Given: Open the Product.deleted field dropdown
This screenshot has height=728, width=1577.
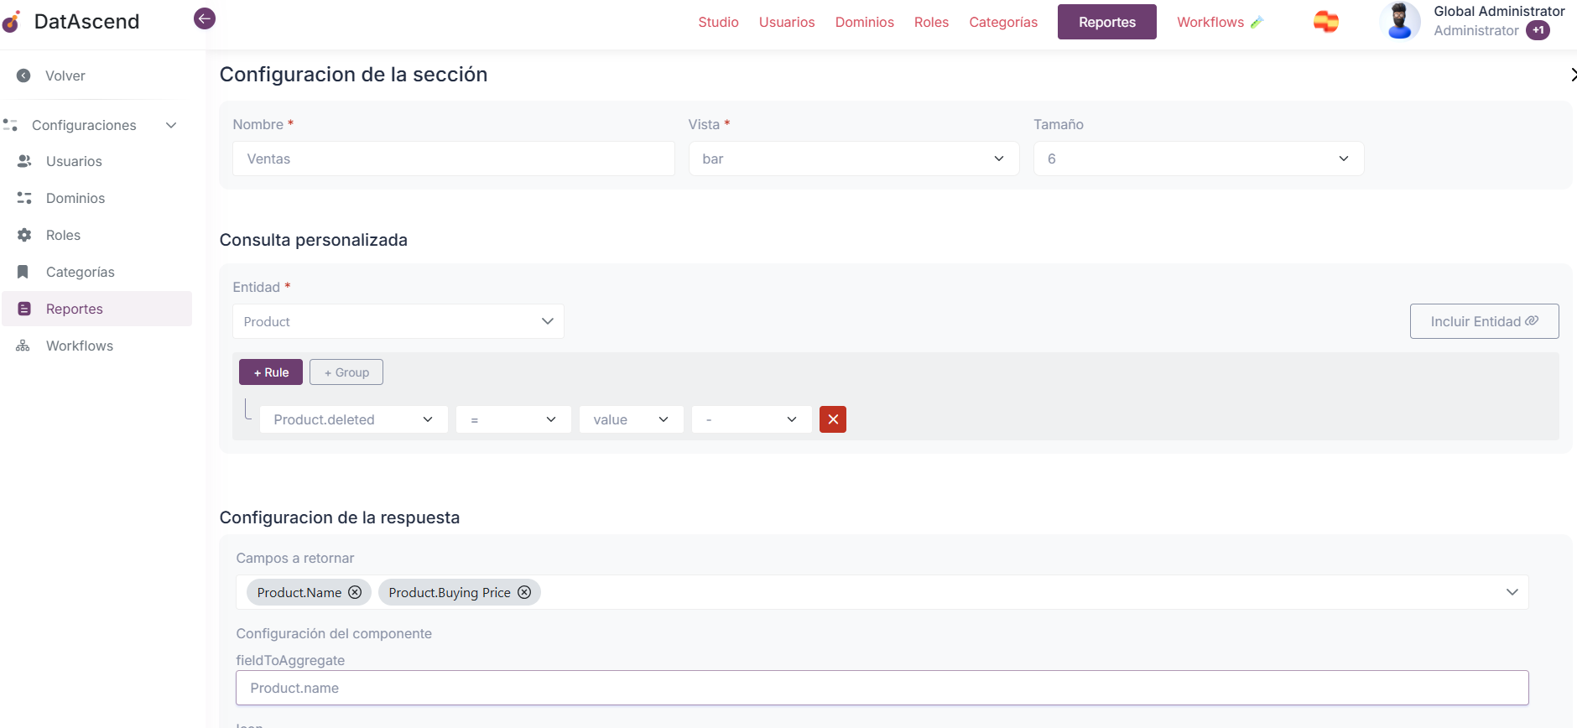Looking at the screenshot, I should pyautogui.click(x=353, y=419).
